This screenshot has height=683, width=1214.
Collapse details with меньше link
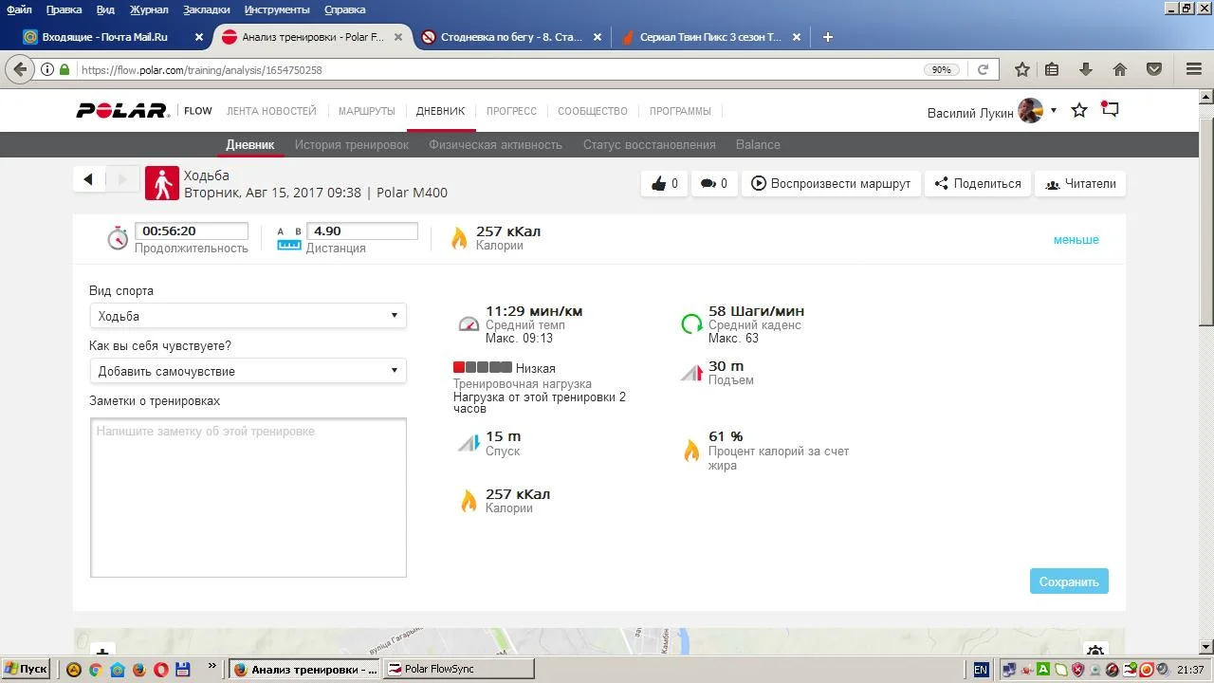[1076, 240]
